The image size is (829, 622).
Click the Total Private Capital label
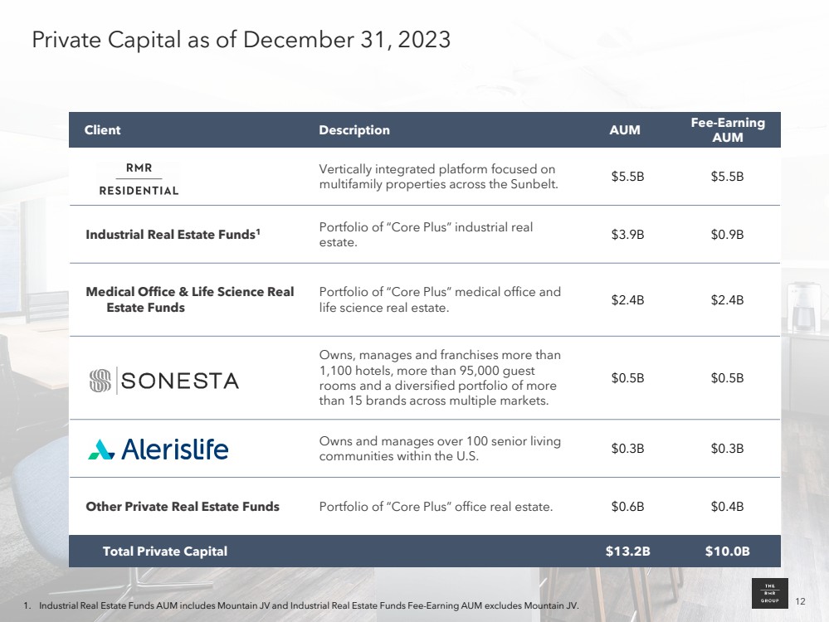point(164,551)
